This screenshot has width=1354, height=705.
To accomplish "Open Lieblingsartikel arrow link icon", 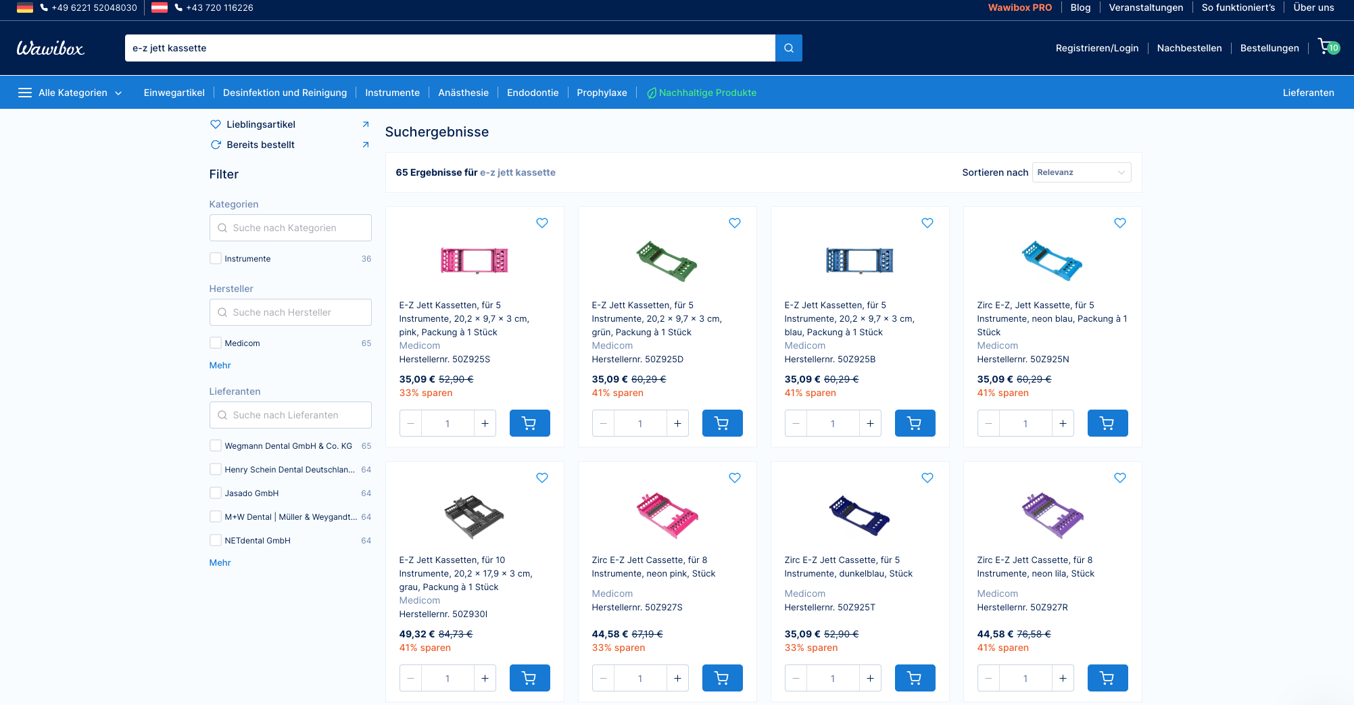I will (x=366, y=124).
